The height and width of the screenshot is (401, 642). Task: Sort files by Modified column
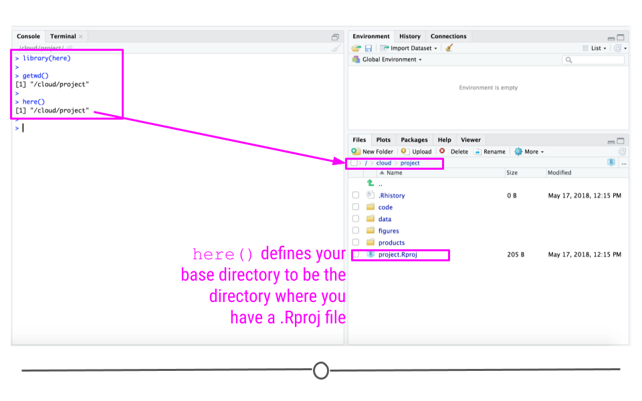click(x=559, y=172)
